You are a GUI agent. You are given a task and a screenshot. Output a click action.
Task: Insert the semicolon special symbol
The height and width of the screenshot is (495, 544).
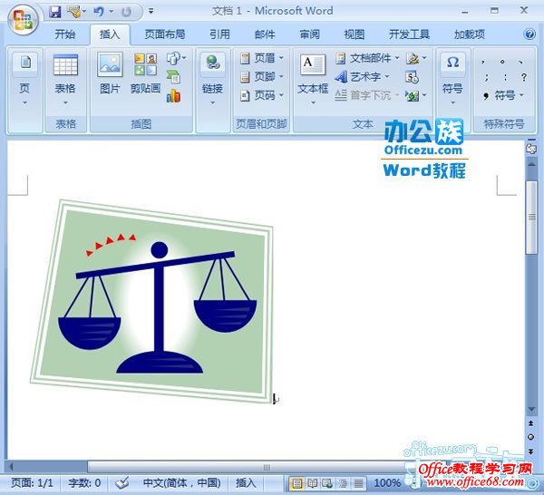click(x=486, y=77)
